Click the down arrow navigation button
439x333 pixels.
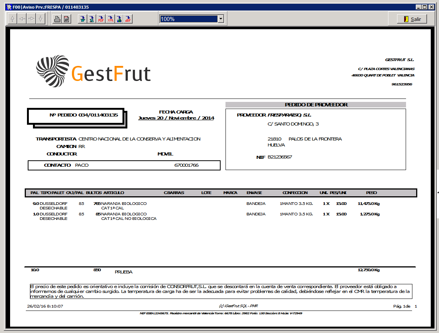(41, 19)
